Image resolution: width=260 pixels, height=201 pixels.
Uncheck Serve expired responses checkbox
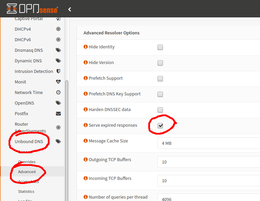[160, 126]
